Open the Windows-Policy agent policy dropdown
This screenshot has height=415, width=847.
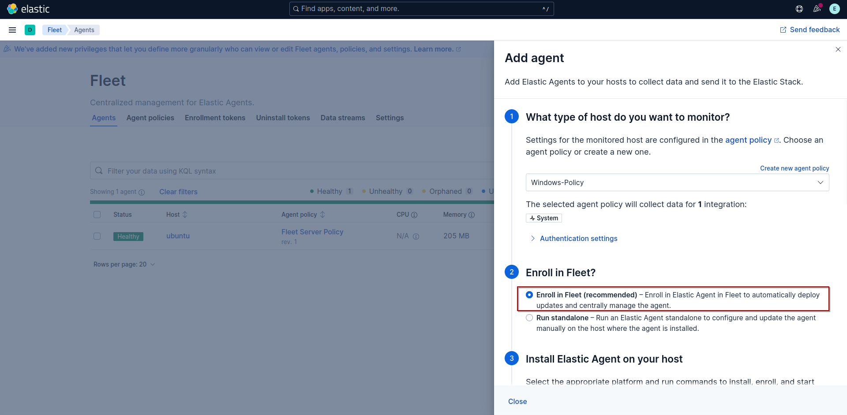pos(677,182)
